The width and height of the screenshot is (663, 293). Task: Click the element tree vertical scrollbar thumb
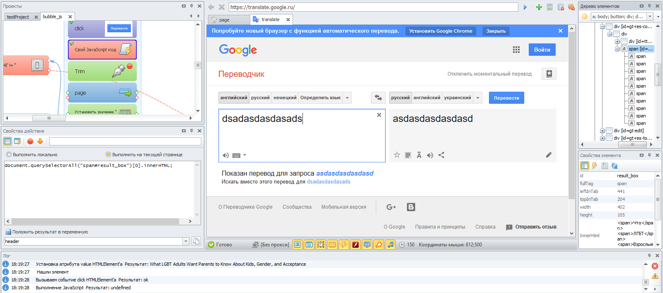[x=658, y=75]
